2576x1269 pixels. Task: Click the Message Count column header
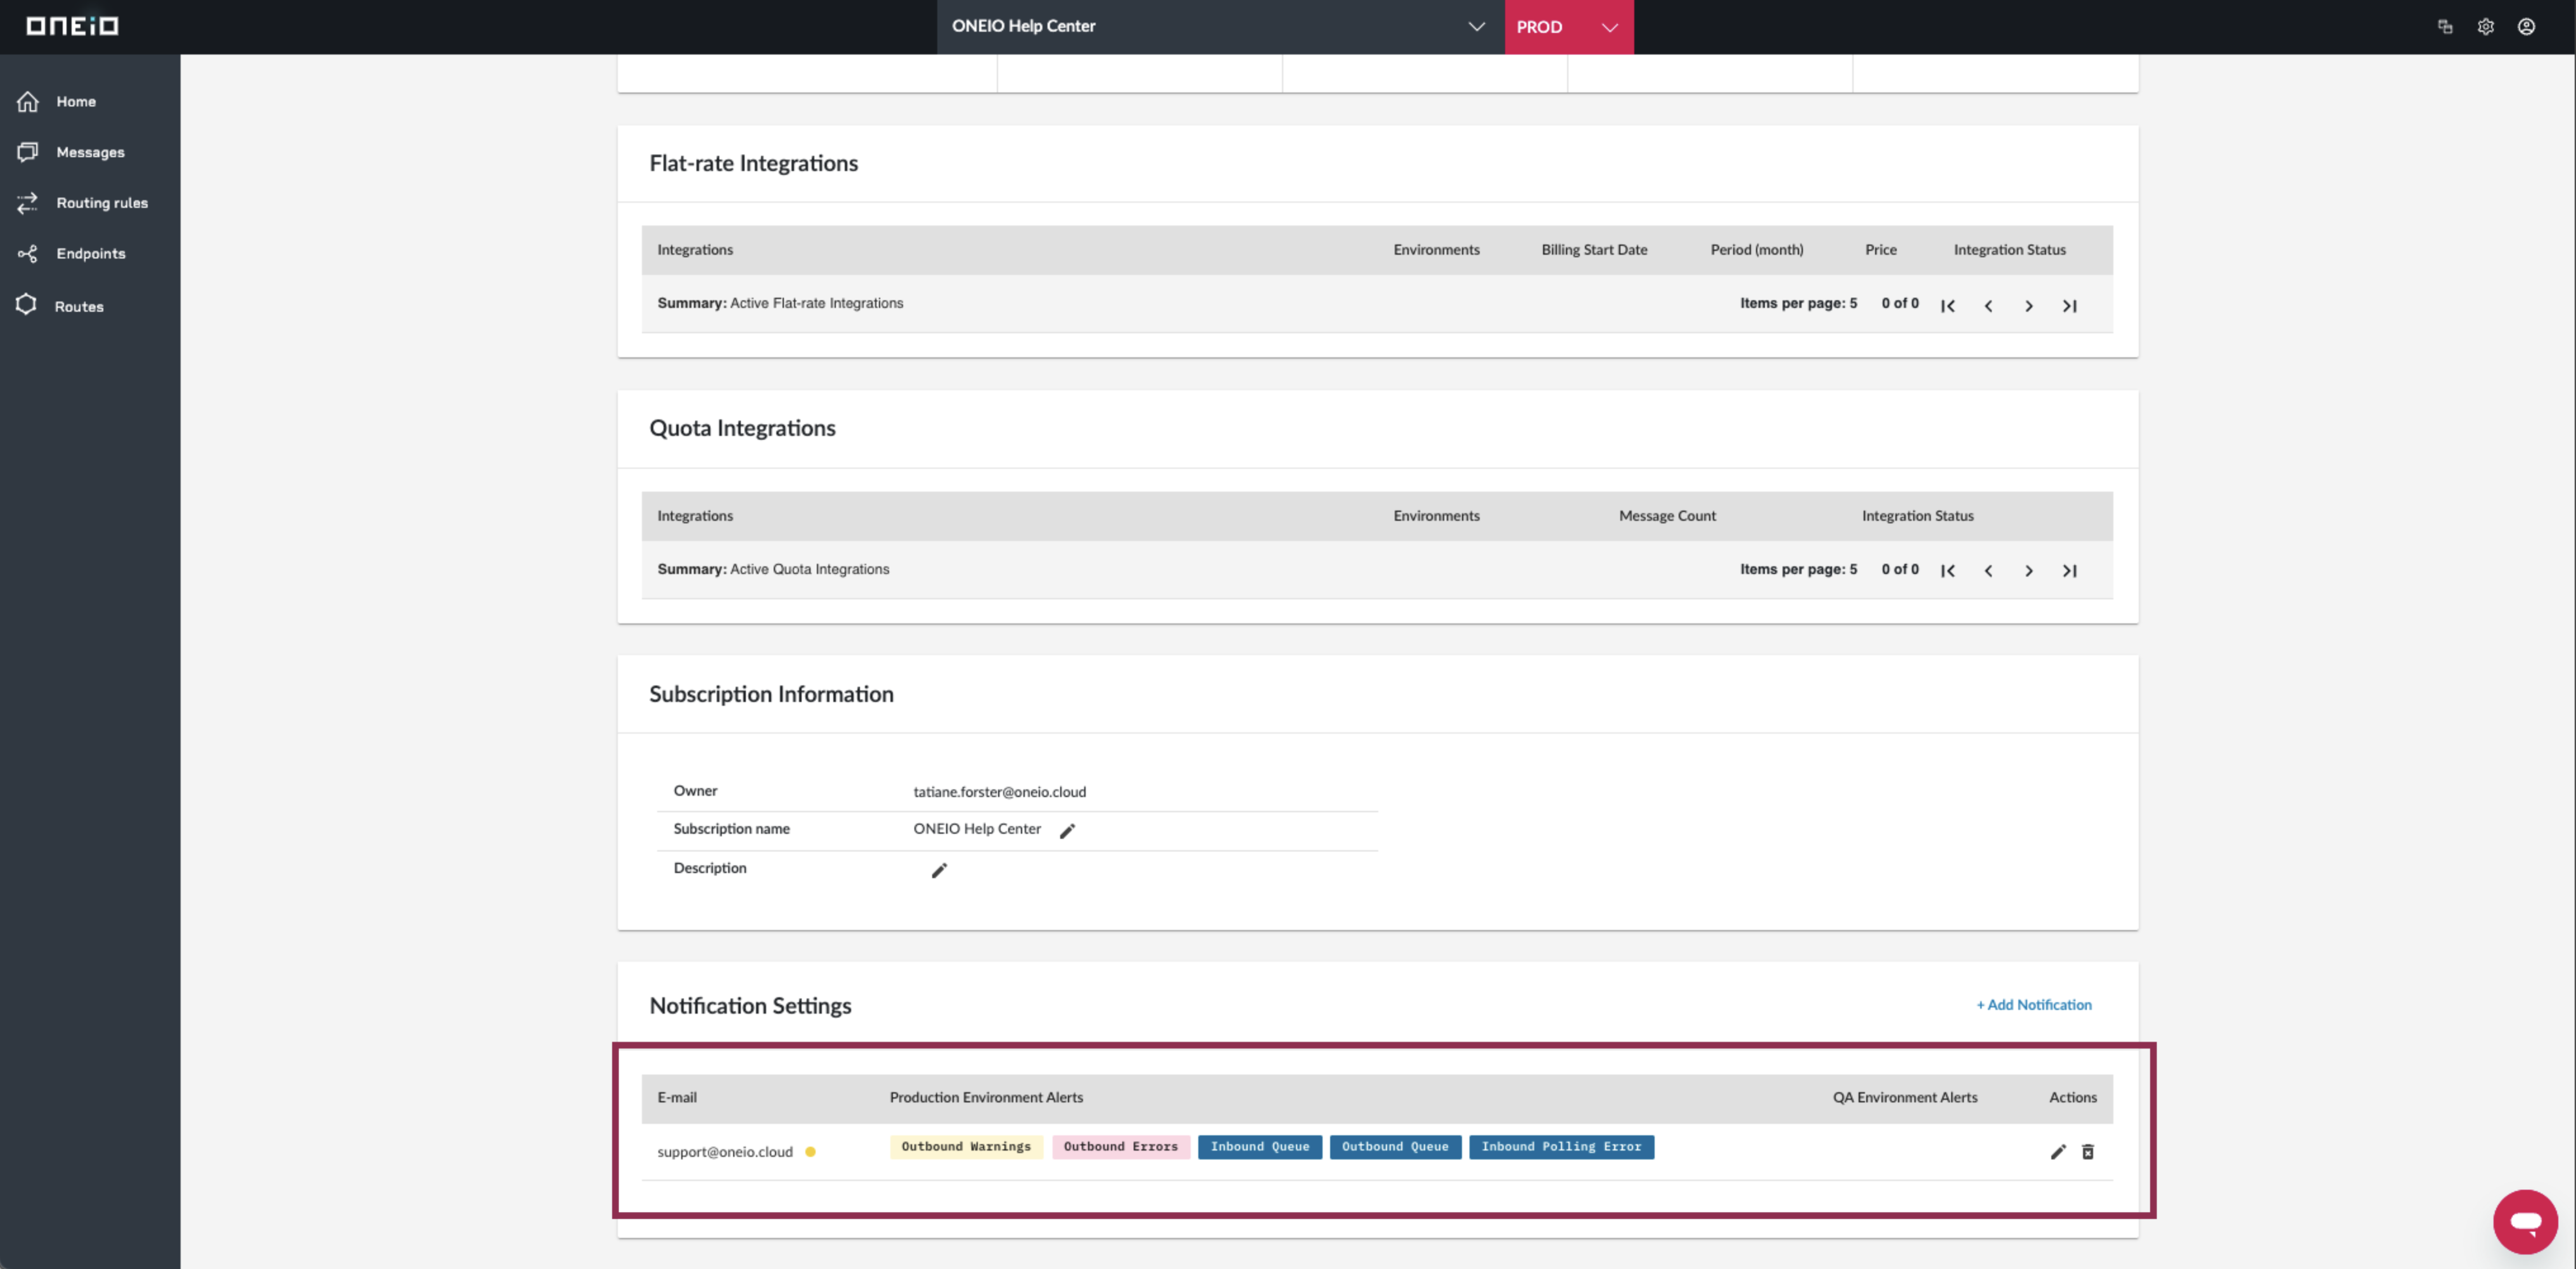pyautogui.click(x=1667, y=516)
